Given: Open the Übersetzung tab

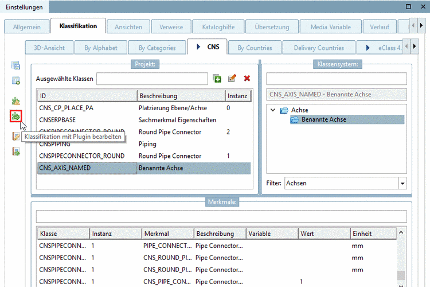Looking at the screenshot, I should pos(272,27).
